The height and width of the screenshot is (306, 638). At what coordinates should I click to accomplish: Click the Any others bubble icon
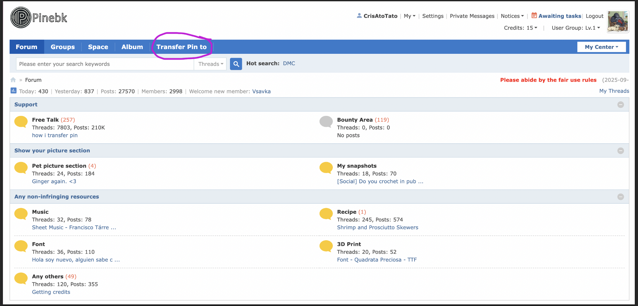(21, 279)
